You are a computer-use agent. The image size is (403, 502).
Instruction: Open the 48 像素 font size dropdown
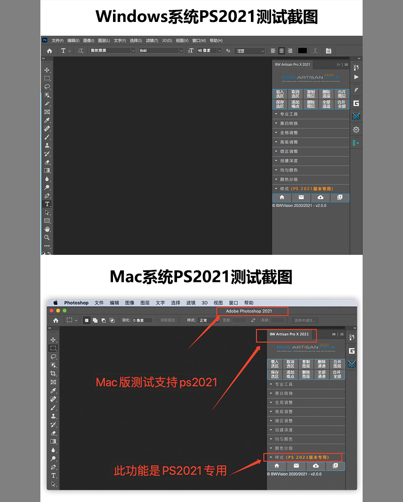[209, 50]
